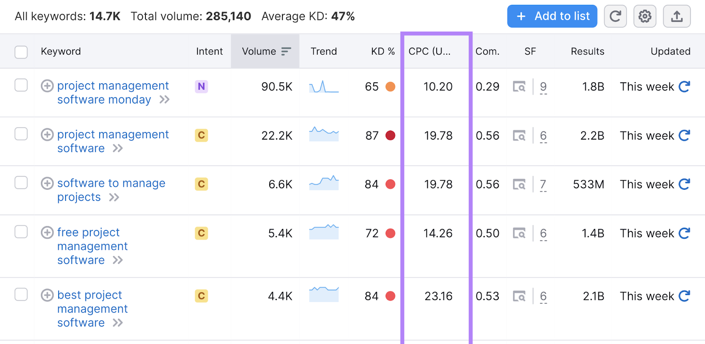Click the trend sparkline in the 90.5K row
The image size is (705, 344).
pyautogui.click(x=324, y=86)
